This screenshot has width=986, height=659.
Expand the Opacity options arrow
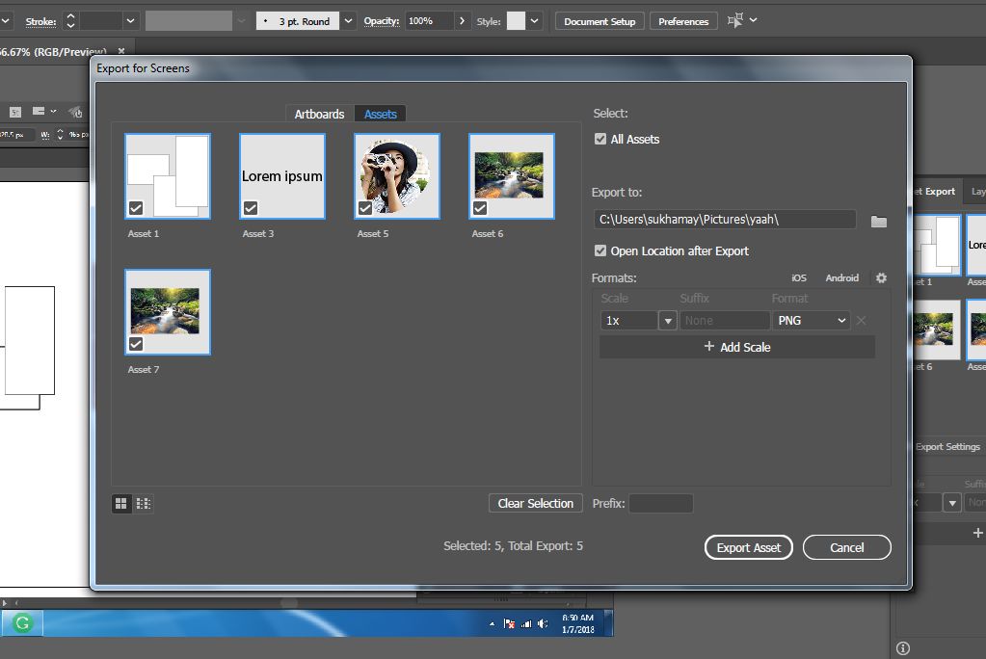click(x=463, y=21)
